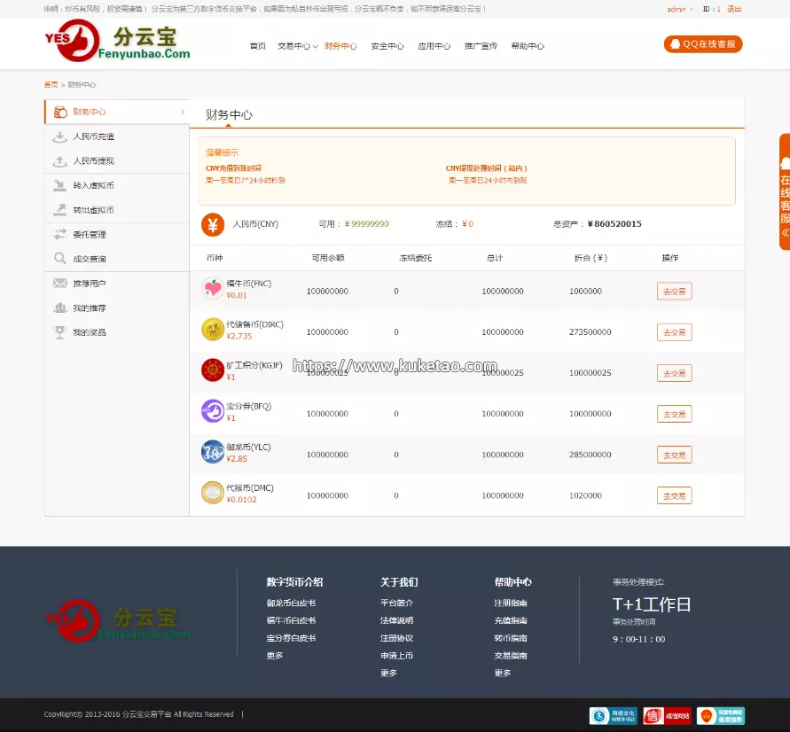Viewport: 790px width, 732px height.
Task: Click the 退出 logout link
Action: tap(734, 9)
